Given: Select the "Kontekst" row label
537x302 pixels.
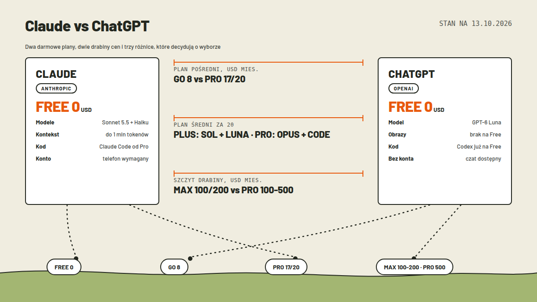Looking at the screenshot, I should pyautogui.click(x=47, y=135).
